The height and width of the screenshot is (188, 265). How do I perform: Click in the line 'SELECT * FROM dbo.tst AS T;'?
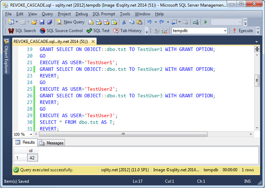[77, 122]
